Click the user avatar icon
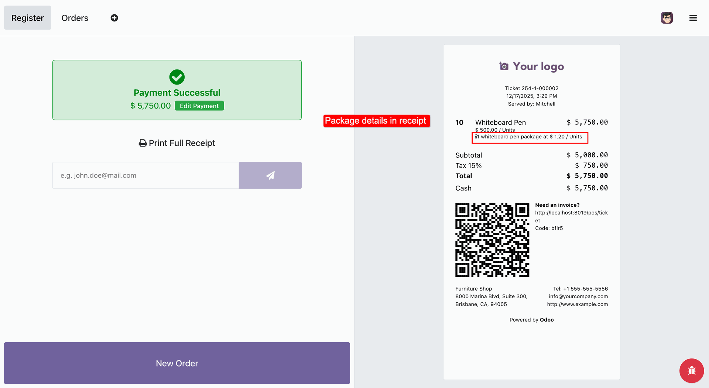 667,18
